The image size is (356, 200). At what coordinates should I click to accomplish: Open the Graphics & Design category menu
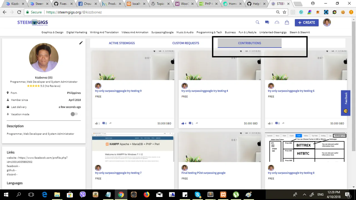[x=52, y=32]
